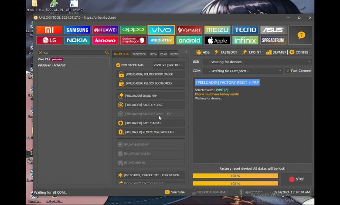Switch to the FUNCTION tab
This screenshot has height=205, width=340.
139,54
